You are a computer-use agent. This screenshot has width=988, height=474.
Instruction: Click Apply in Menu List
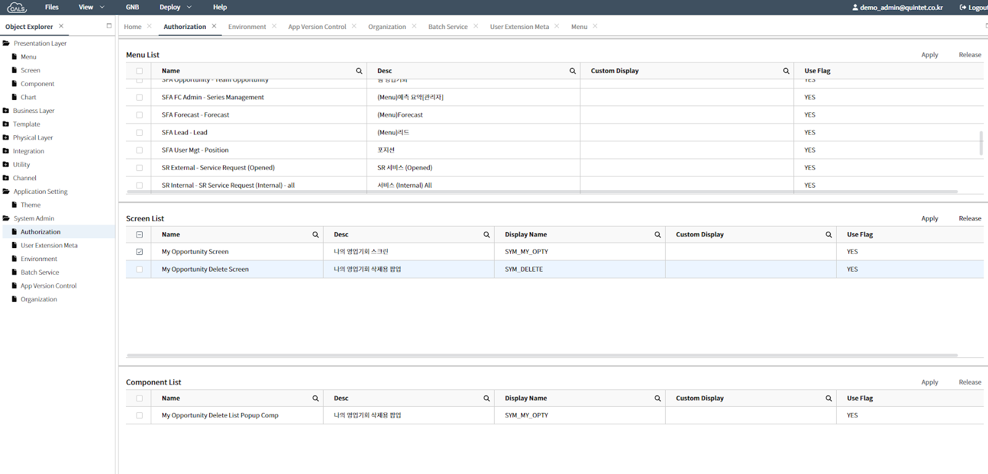click(929, 55)
